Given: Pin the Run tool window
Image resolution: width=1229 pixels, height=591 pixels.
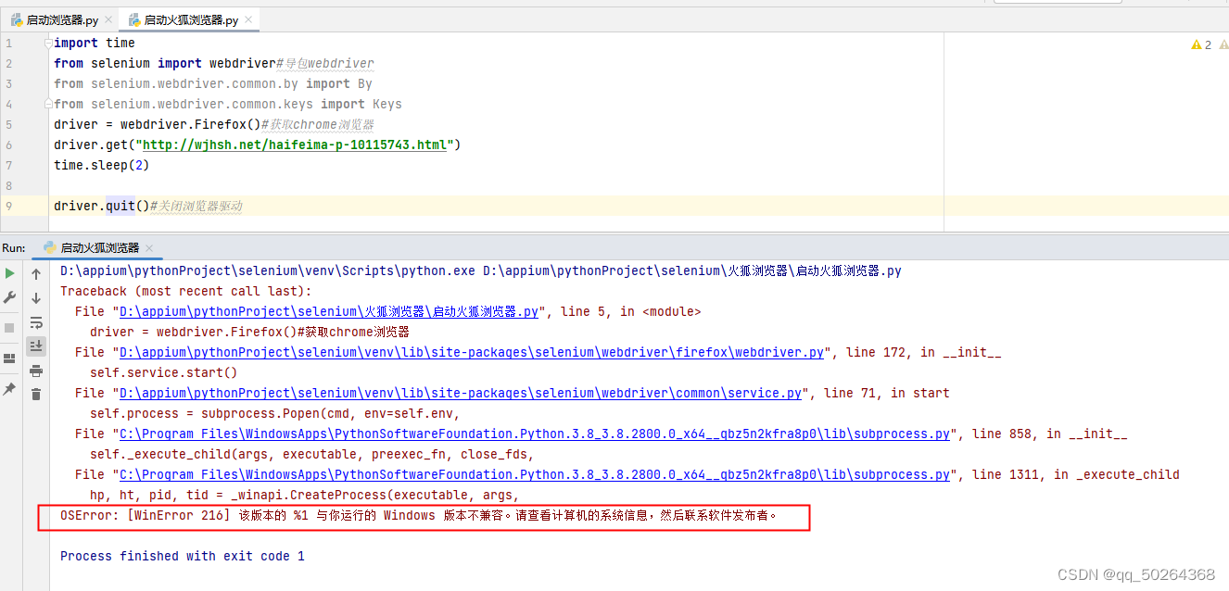Looking at the screenshot, I should click(x=10, y=389).
